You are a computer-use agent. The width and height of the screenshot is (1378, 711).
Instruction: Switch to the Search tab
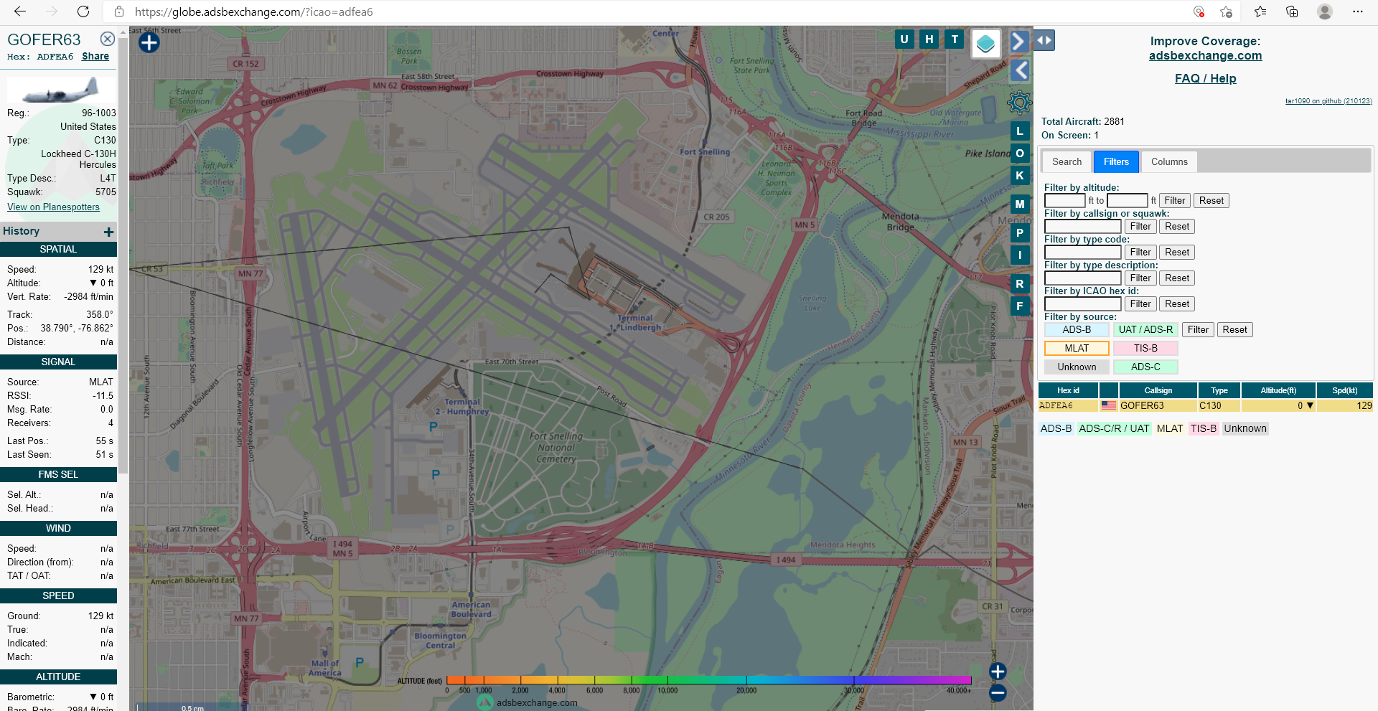[1067, 161]
